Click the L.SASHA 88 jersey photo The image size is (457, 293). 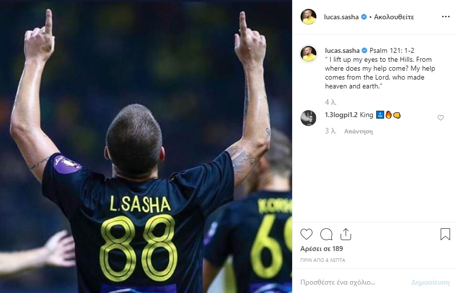click(146, 147)
